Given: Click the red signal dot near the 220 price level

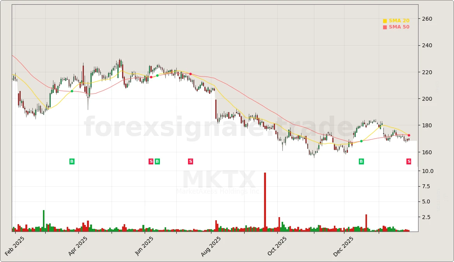Looking at the screenshot, I should [190, 74].
